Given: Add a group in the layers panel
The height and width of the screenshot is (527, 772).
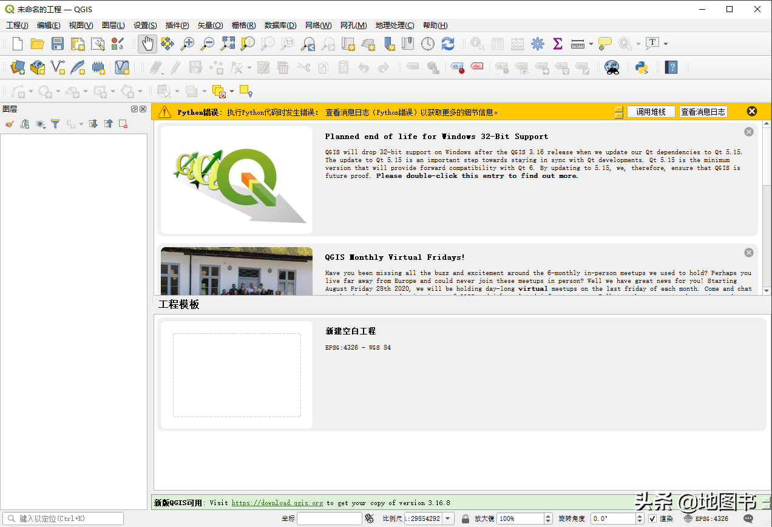Looking at the screenshot, I should click(25, 124).
